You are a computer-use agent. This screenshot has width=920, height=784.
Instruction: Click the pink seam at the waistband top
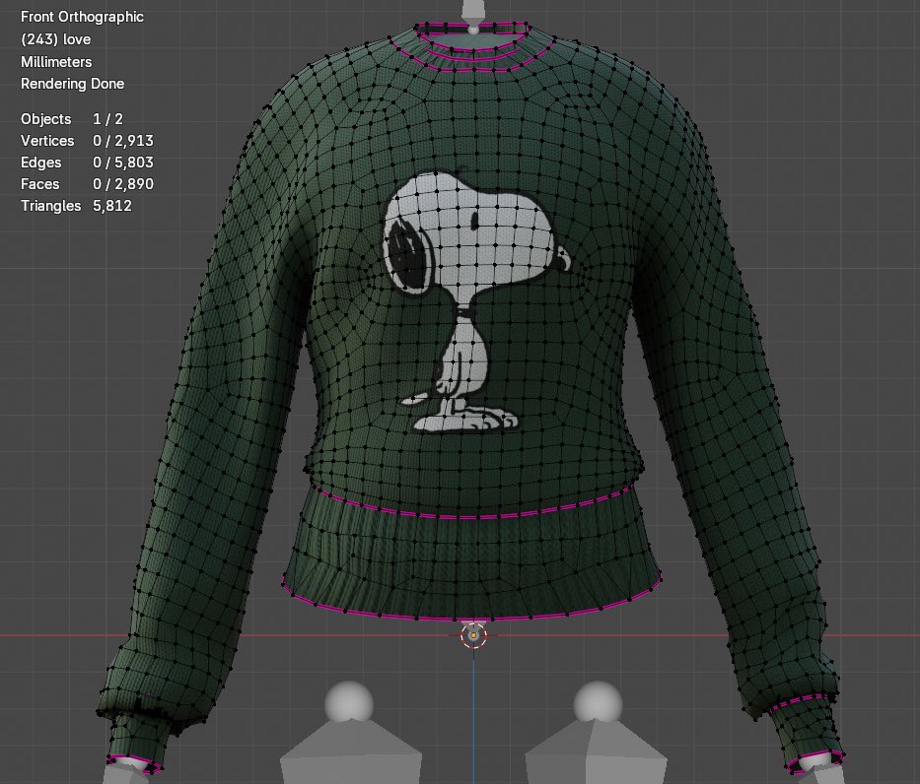[475, 516]
